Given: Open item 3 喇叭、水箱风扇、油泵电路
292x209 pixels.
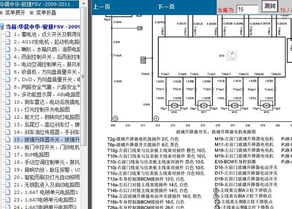Looking at the screenshot, I should click(47, 49).
